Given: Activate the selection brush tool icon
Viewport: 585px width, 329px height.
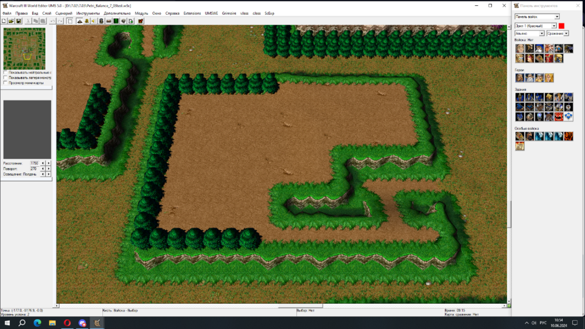Looking at the screenshot, I should tap(70, 21).
